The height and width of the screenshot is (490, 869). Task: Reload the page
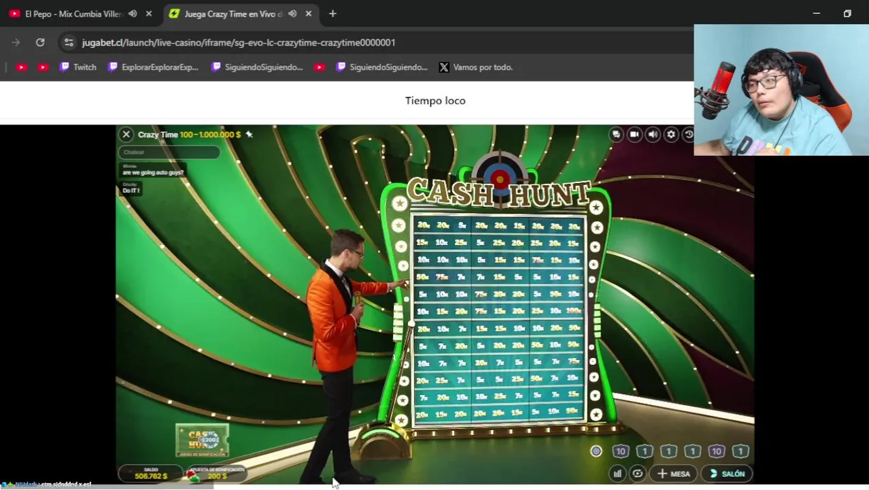pyautogui.click(x=40, y=42)
